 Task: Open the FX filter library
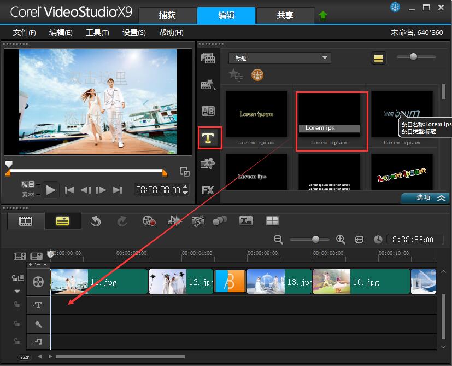click(x=208, y=190)
